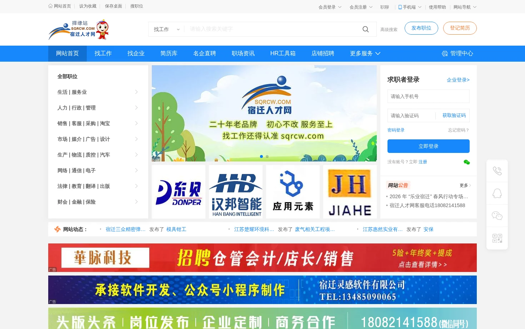Open the 華脉科技 recruiting banner
The width and height of the screenshot is (525, 329).
pyautogui.click(x=262, y=258)
